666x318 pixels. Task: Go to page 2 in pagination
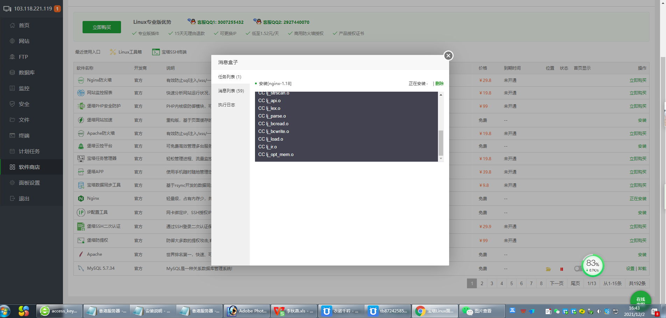(482, 283)
